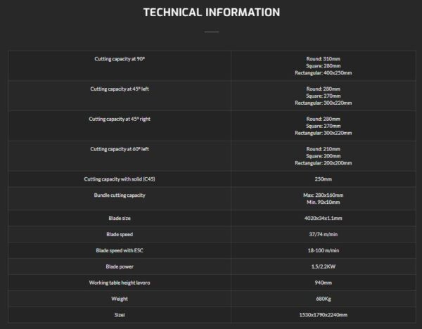The image size is (422, 329).
Task: Select the 'Bundle cutting capacity' label
Action: click(x=120, y=195)
